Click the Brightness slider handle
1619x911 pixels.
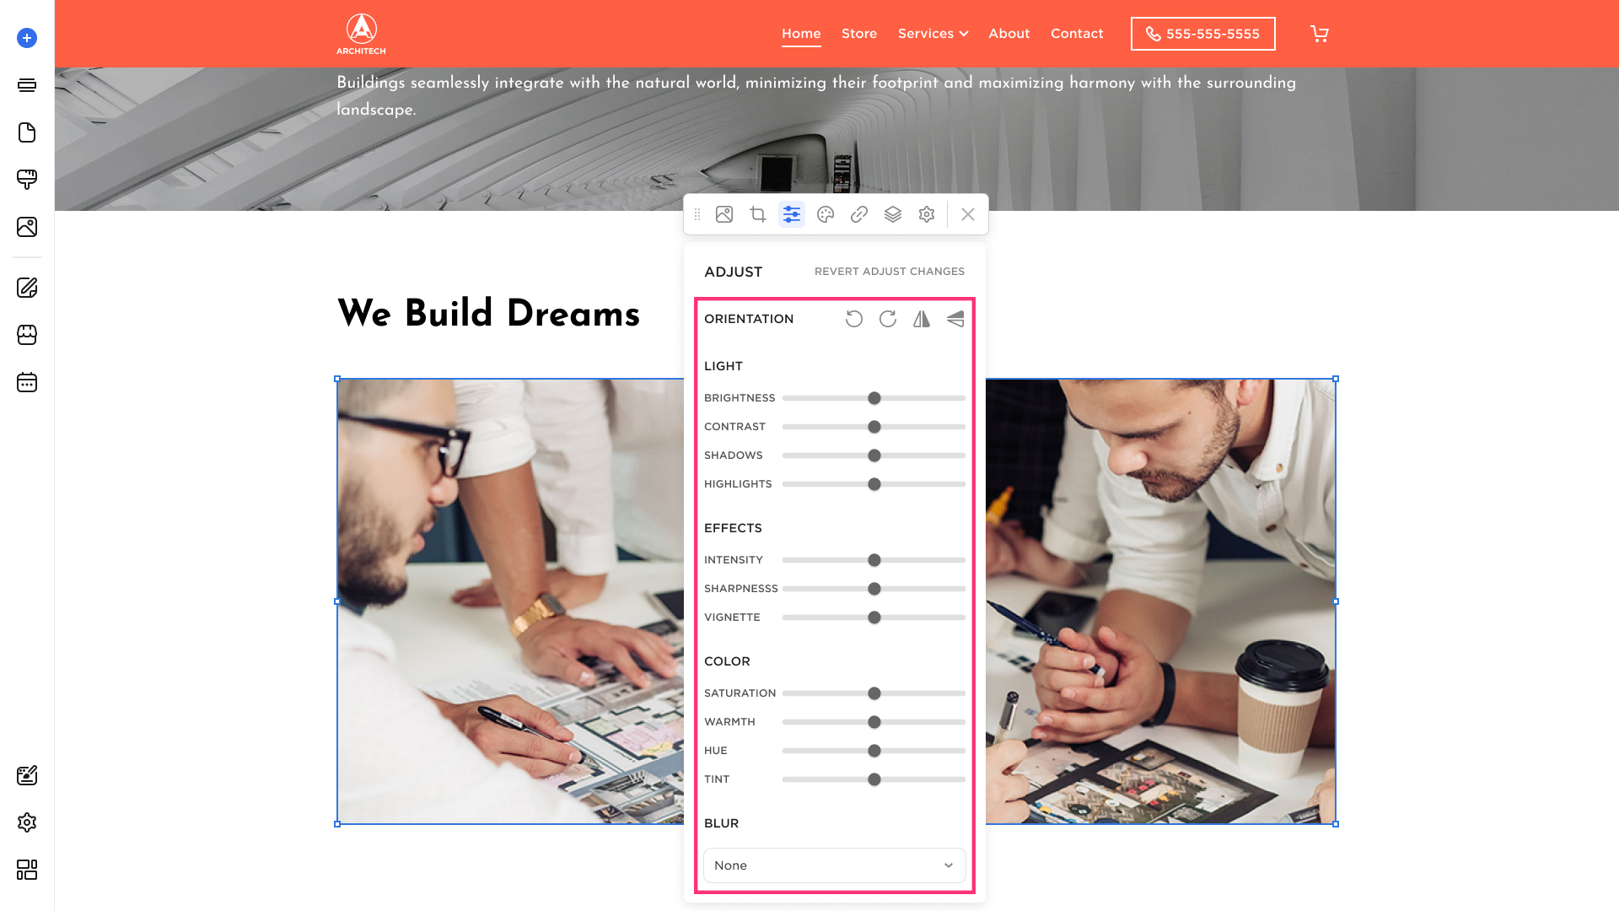click(x=874, y=398)
